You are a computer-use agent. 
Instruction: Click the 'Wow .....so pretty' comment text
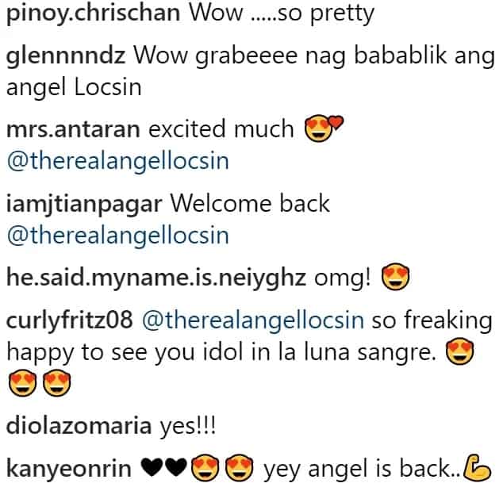pos(282,14)
